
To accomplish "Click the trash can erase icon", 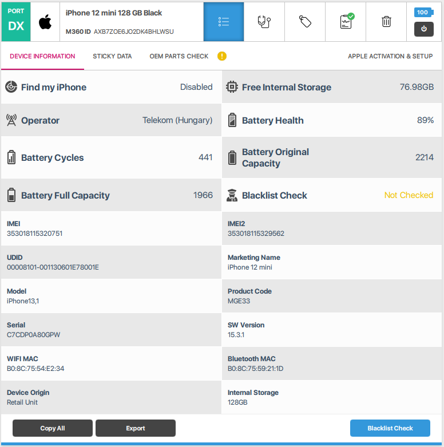I will point(386,22).
